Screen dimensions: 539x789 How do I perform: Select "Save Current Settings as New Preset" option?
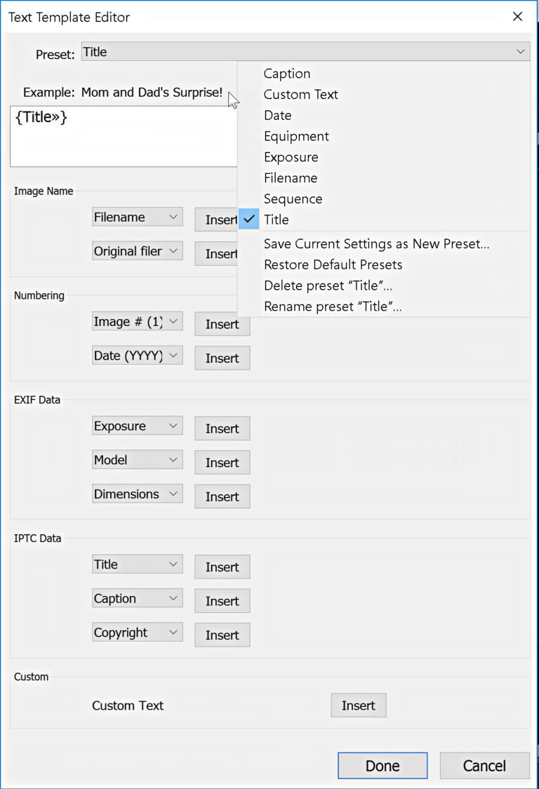[377, 243]
